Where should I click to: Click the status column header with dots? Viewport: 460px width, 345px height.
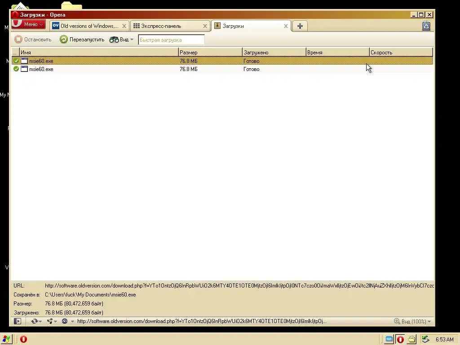pyautogui.click(x=15, y=52)
